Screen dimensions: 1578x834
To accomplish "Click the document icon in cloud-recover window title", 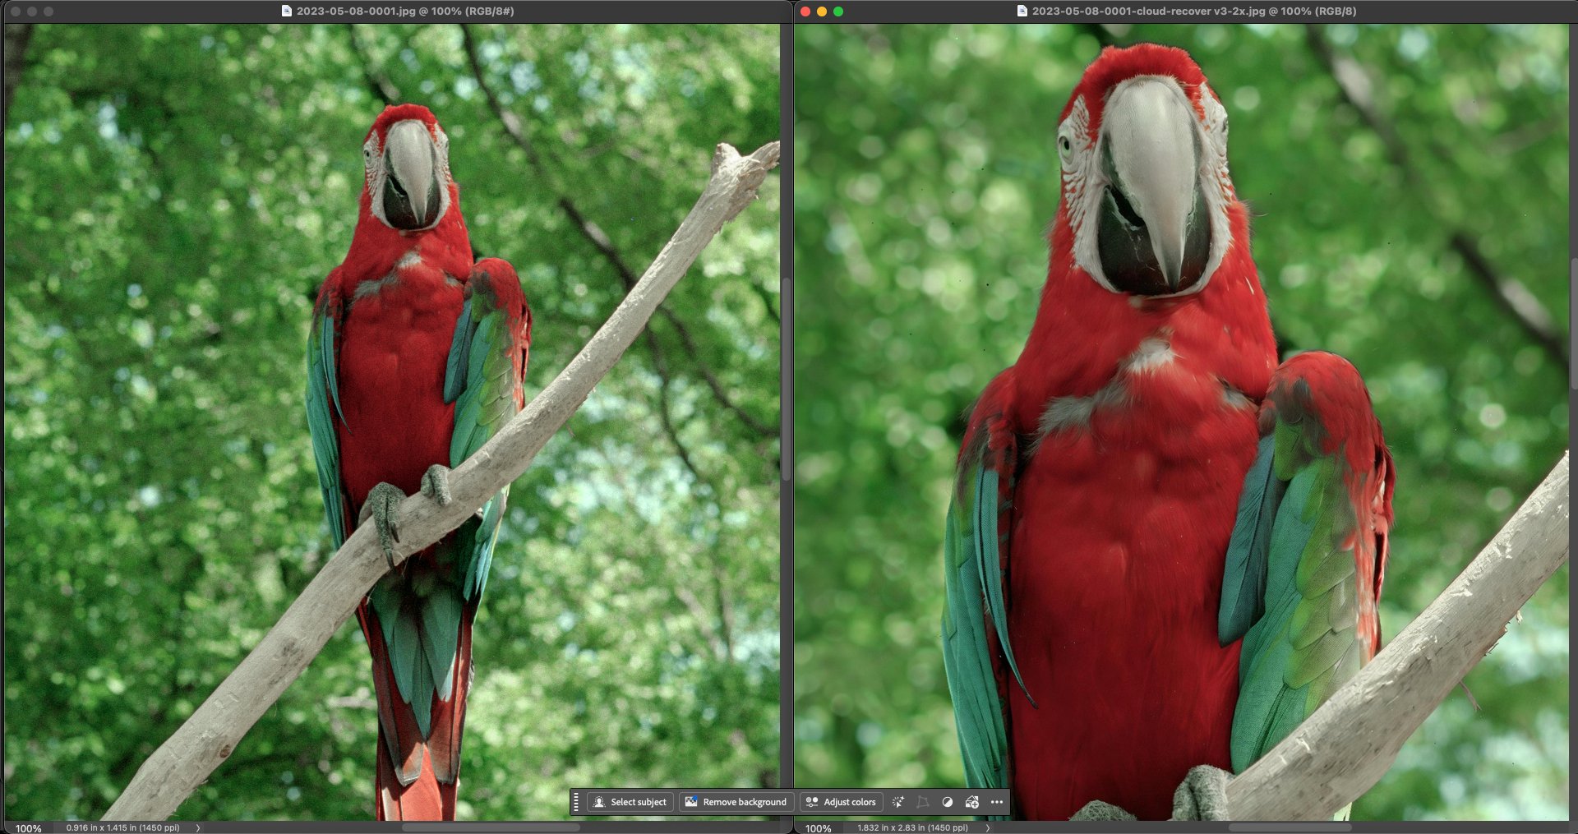I will click(1022, 12).
